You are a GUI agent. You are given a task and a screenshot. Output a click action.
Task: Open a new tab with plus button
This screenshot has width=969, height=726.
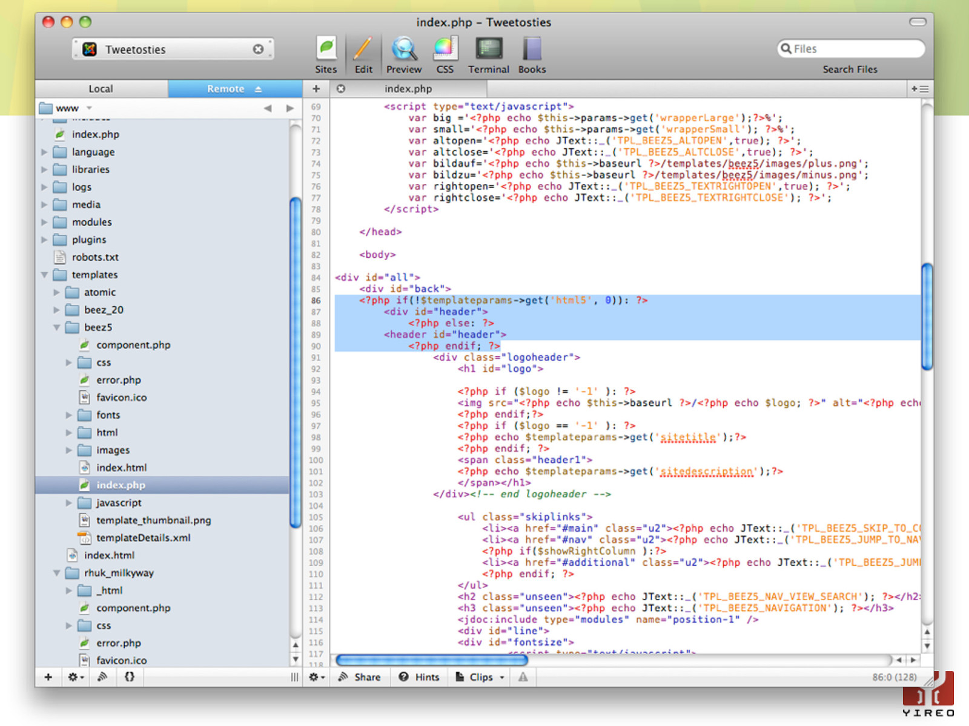pyautogui.click(x=316, y=88)
